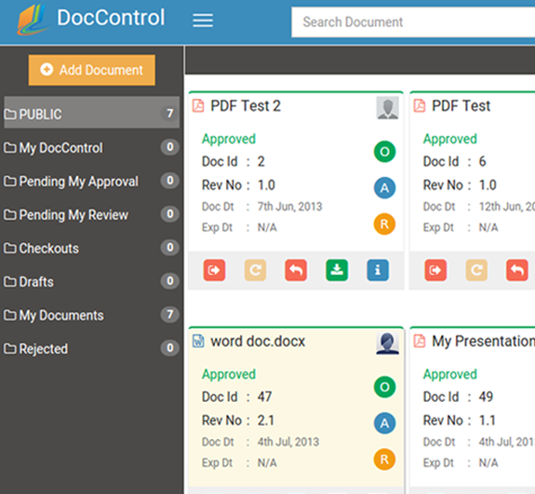Click the red checkout icon on PDF Test card
Viewport: 535px width, 494px height.
[x=435, y=270]
